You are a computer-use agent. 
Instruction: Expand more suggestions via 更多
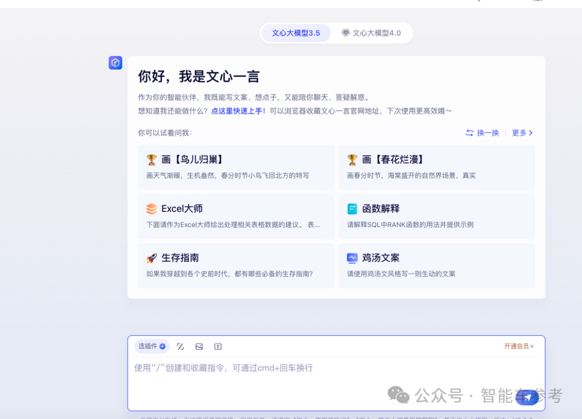(522, 133)
